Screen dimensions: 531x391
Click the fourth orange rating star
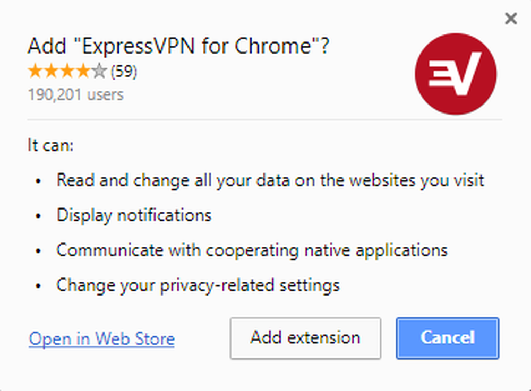[83, 72]
